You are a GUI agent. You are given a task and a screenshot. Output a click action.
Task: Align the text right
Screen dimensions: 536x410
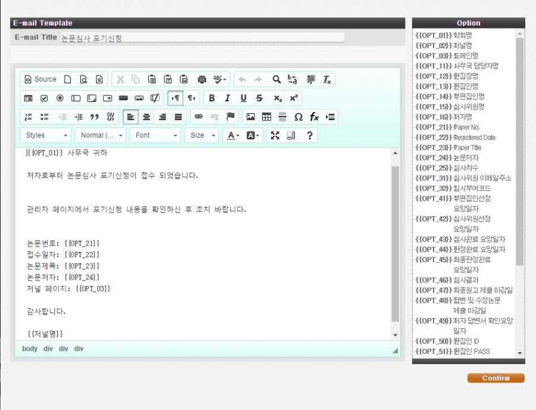(x=163, y=117)
